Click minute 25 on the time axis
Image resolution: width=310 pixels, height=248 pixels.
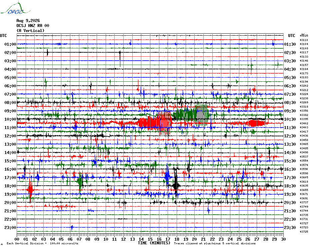(239, 239)
